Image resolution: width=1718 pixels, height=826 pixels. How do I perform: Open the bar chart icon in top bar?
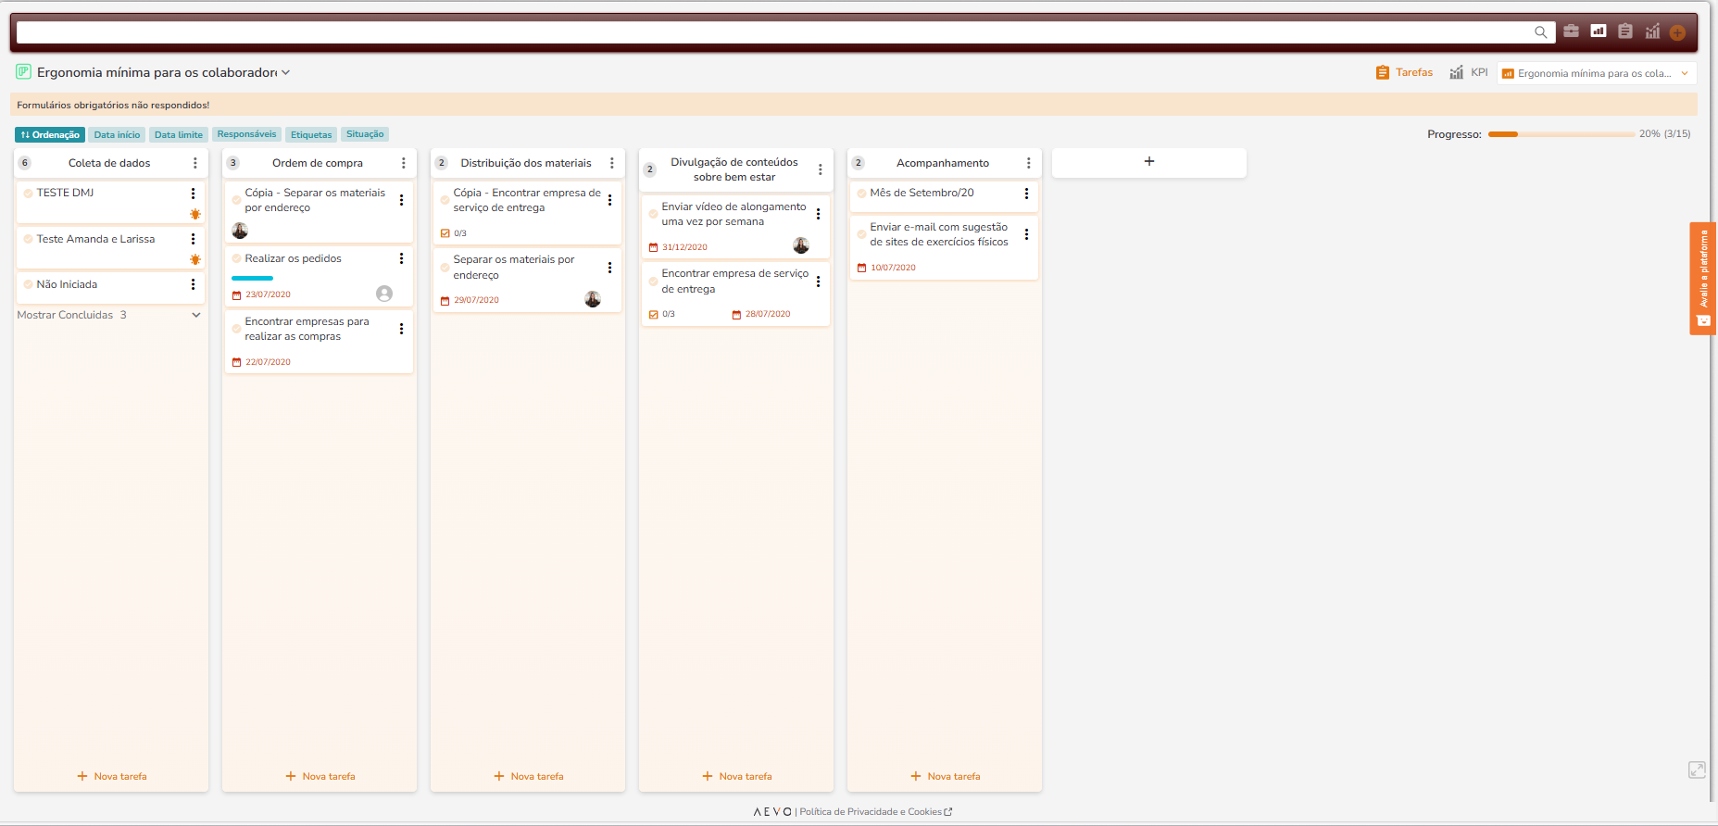tap(1599, 31)
